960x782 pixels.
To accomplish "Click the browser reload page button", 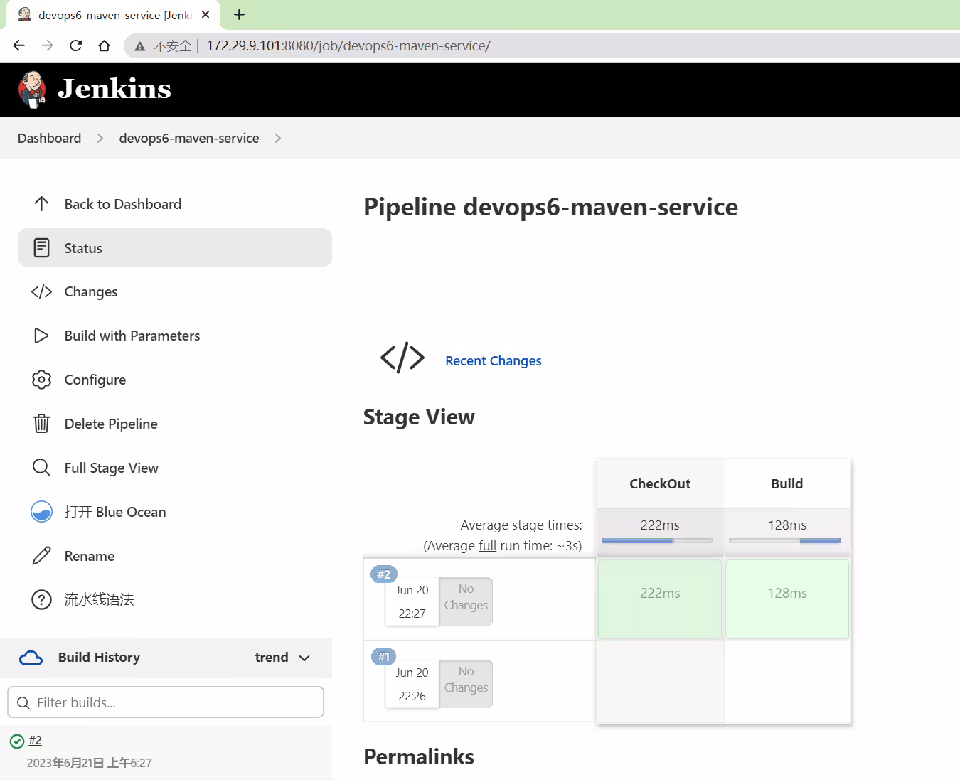I will (x=76, y=45).
